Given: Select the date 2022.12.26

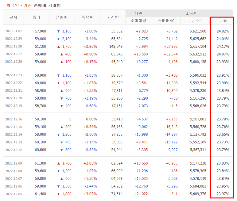Looking at the screenshot, I should 14,62.
